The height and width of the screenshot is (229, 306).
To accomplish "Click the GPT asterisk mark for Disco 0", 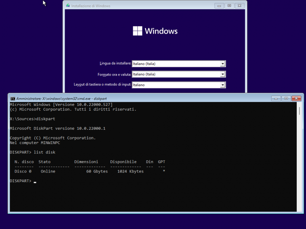I will 164,171.
